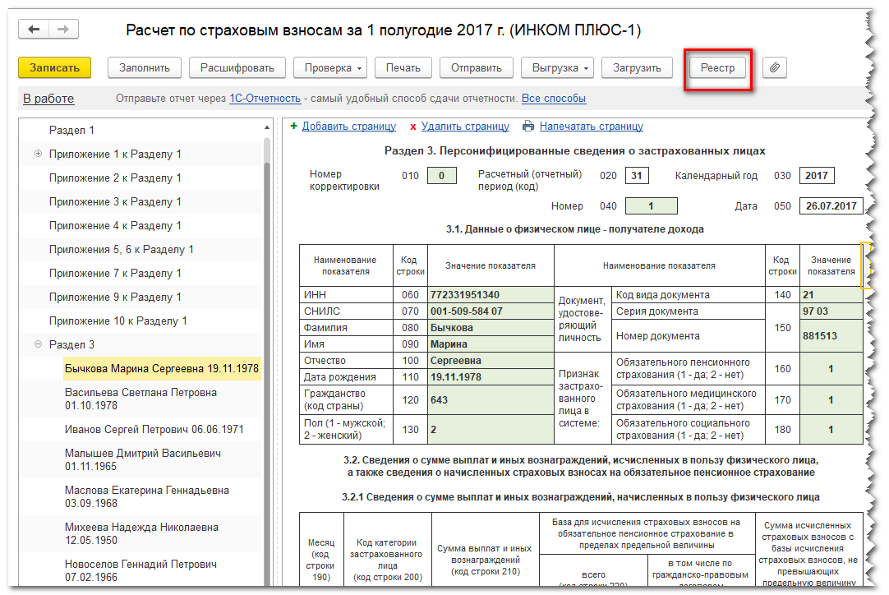
Task: Select Раздел 1 in the tree
Action: [x=71, y=130]
